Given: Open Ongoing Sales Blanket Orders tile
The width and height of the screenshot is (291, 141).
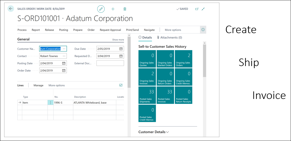Looking at the screenshot, I should coord(165,59).
